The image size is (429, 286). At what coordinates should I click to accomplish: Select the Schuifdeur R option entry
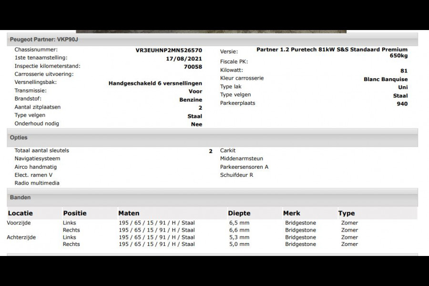(x=236, y=175)
